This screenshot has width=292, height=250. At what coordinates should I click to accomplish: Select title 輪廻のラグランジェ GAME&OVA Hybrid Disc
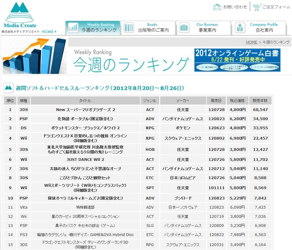pyautogui.click(x=86, y=235)
